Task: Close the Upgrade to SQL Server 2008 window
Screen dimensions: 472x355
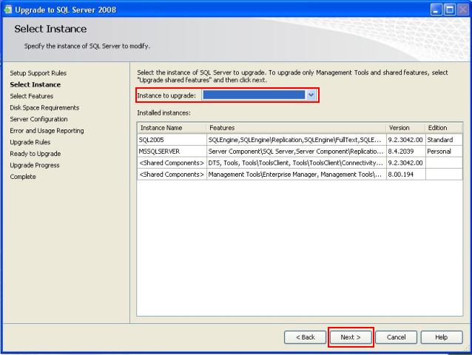Action: [463, 10]
